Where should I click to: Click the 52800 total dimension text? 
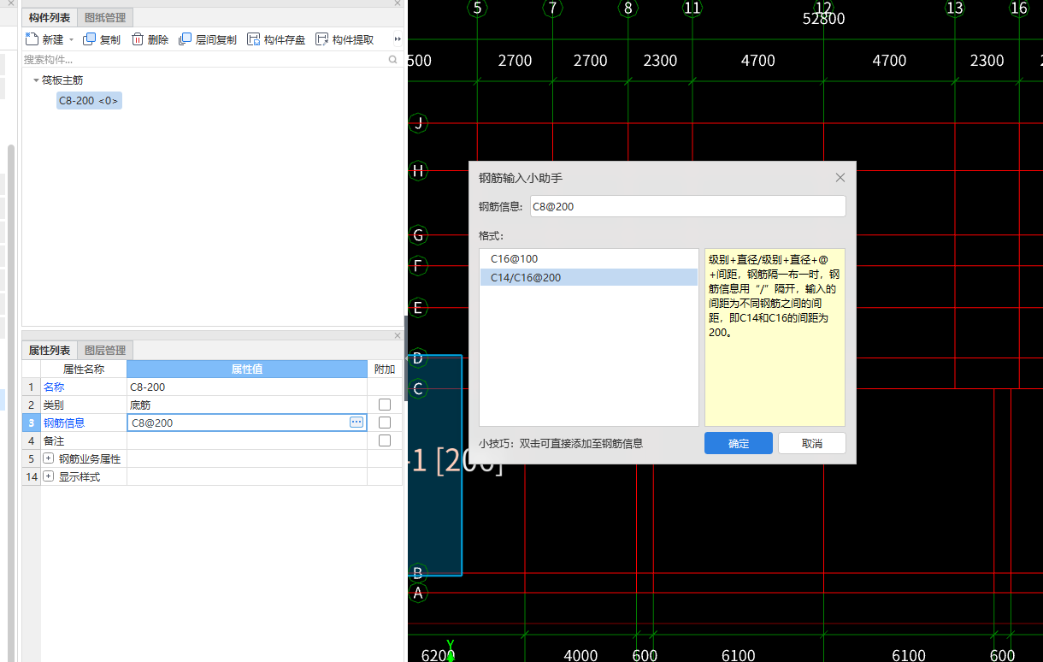click(823, 19)
